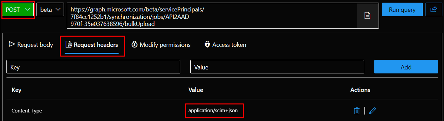Select the Request headers tab

[92, 45]
